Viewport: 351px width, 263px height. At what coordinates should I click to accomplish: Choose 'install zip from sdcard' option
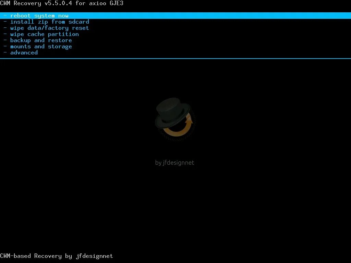[47, 22]
